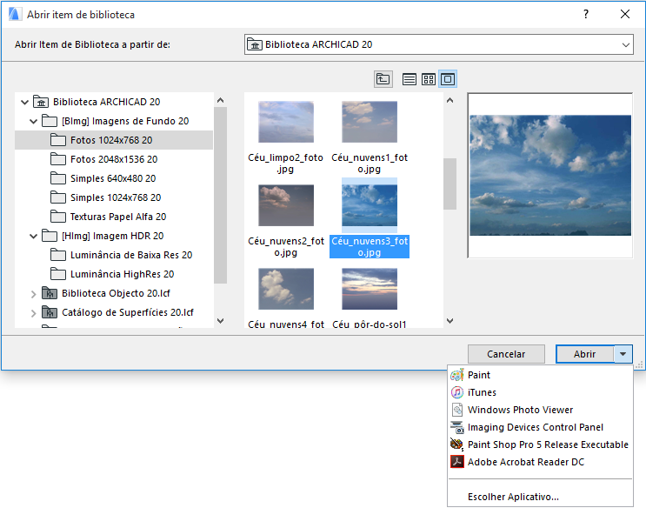The image size is (646, 508).
Task: Select Céu_pôr-do-sol1 thumbnail
Action: point(370,289)
